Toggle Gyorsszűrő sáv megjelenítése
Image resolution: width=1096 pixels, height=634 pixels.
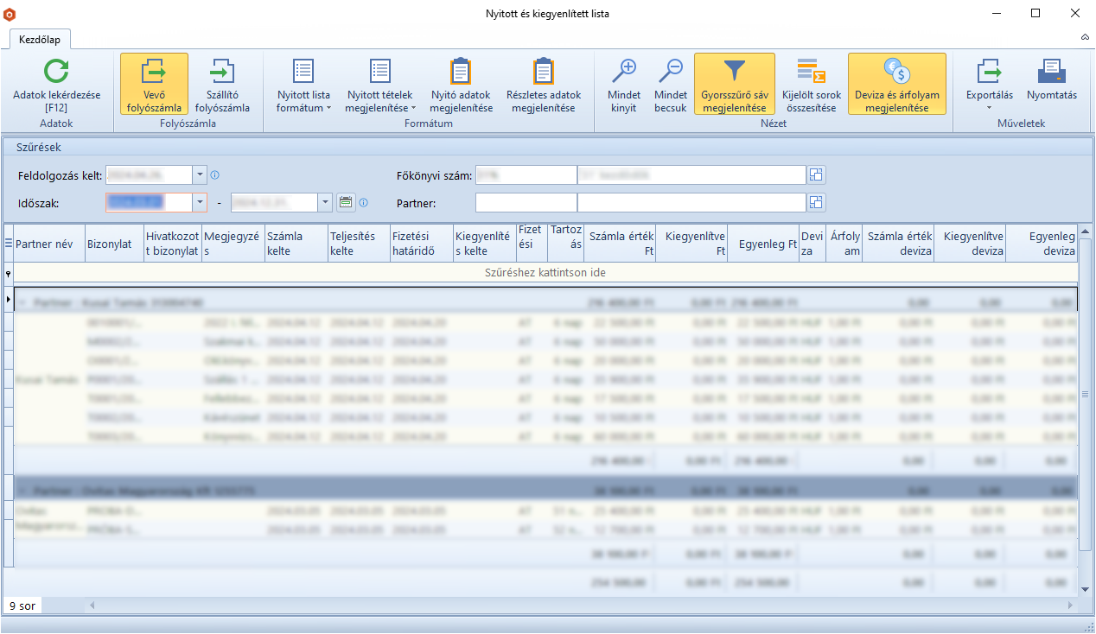(734, 85)
